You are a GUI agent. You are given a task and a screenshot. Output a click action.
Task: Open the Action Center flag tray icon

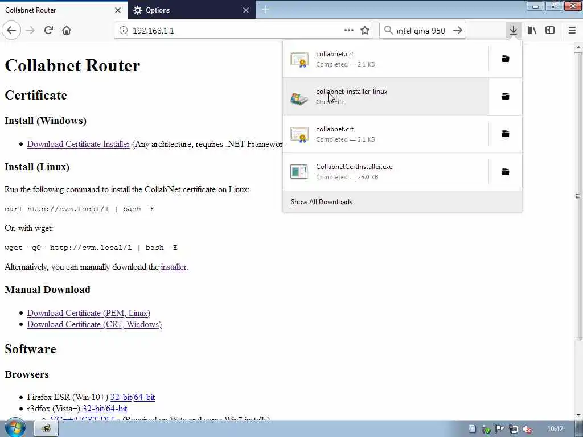500,429
